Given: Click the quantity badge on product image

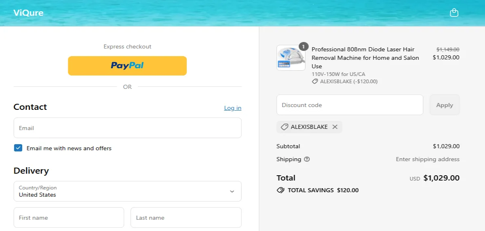Looking at the screenshot, I should pyautogui.click(x=304, y=46).
